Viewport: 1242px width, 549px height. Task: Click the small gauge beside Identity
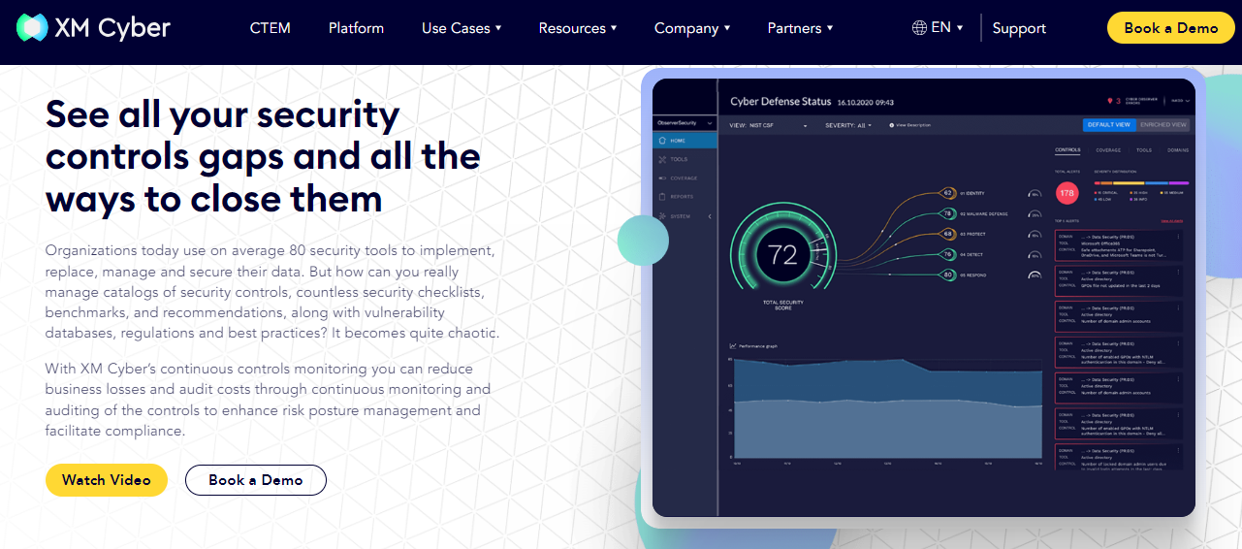[x=1035, y=193]
